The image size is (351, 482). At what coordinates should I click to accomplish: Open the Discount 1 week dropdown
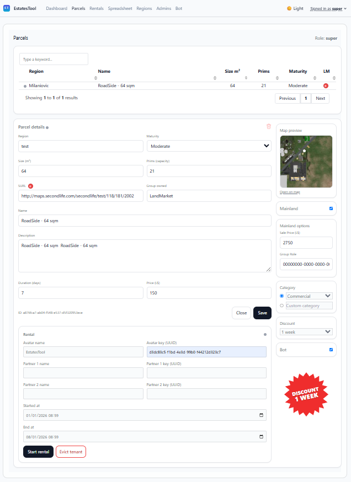[306, 332]
